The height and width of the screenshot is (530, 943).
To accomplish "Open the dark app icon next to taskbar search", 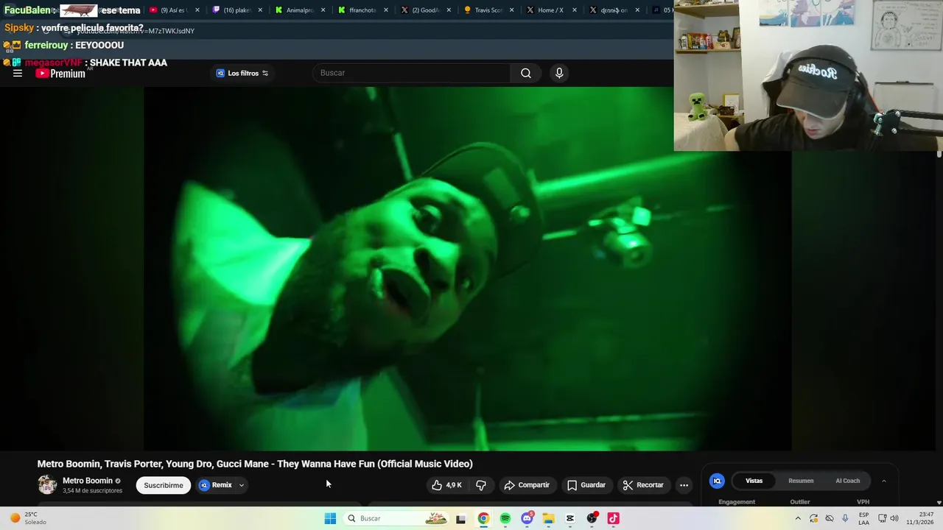I will (460, 518).
